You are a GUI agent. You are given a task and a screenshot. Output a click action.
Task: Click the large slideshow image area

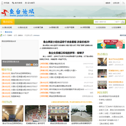(x=20, y=50)
